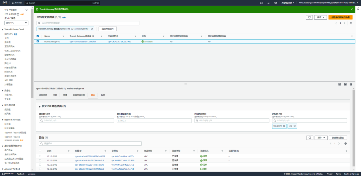
Task: Open tgw-attach-0003b893624240039 attachment link
Action: coord(90,156)
